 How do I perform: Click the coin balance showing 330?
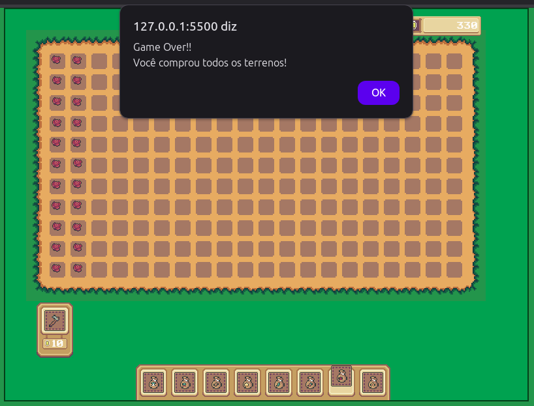click(x=451, y=25)
